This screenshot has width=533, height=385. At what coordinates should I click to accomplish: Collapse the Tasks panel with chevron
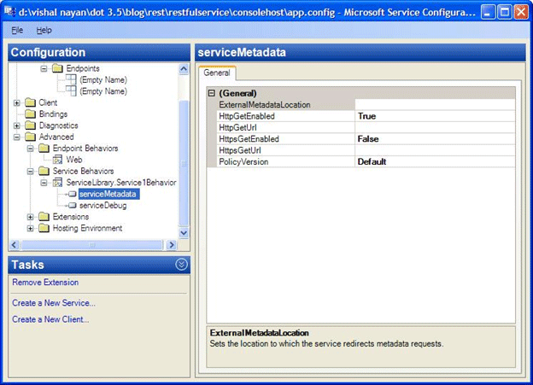pyautogui.click(x=181, y=265)
